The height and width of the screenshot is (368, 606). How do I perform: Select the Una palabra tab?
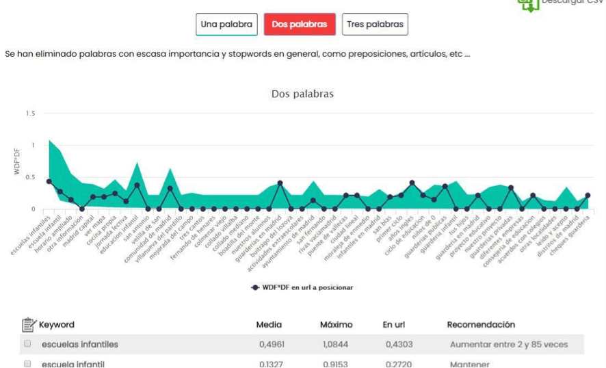pyautogui.click(x=226, y=25)
